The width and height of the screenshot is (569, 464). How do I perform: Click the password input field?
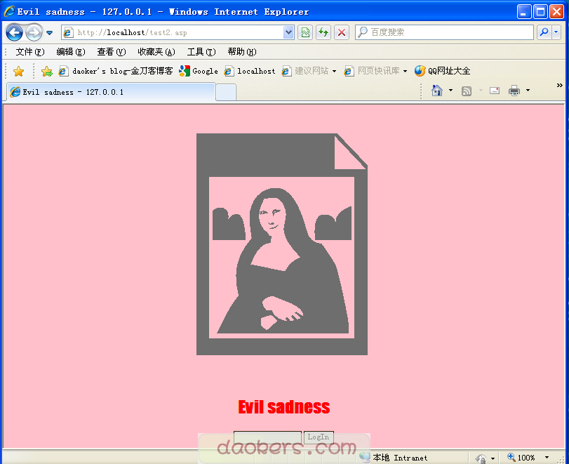pos(268,437)
